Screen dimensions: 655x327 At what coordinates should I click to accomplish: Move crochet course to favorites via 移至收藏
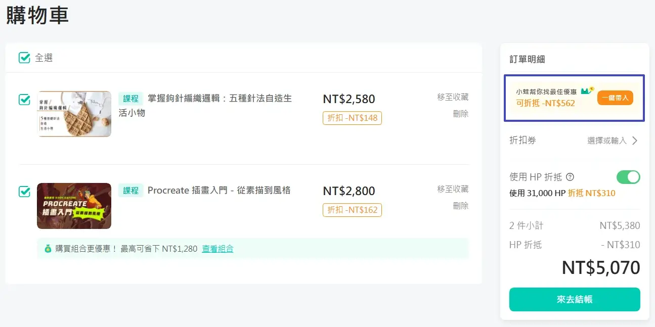[x=453, y=97]
